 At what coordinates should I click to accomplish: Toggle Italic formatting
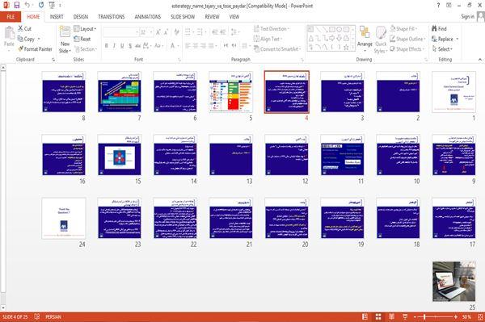click(x=114, y=46)
